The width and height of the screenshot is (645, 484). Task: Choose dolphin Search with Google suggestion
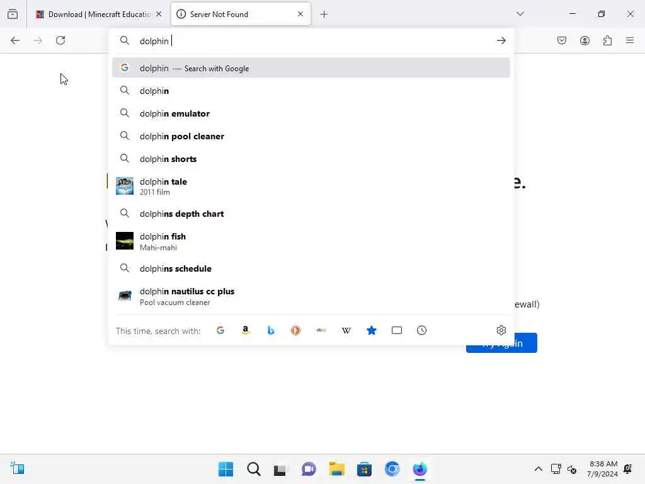click(311, 68)
